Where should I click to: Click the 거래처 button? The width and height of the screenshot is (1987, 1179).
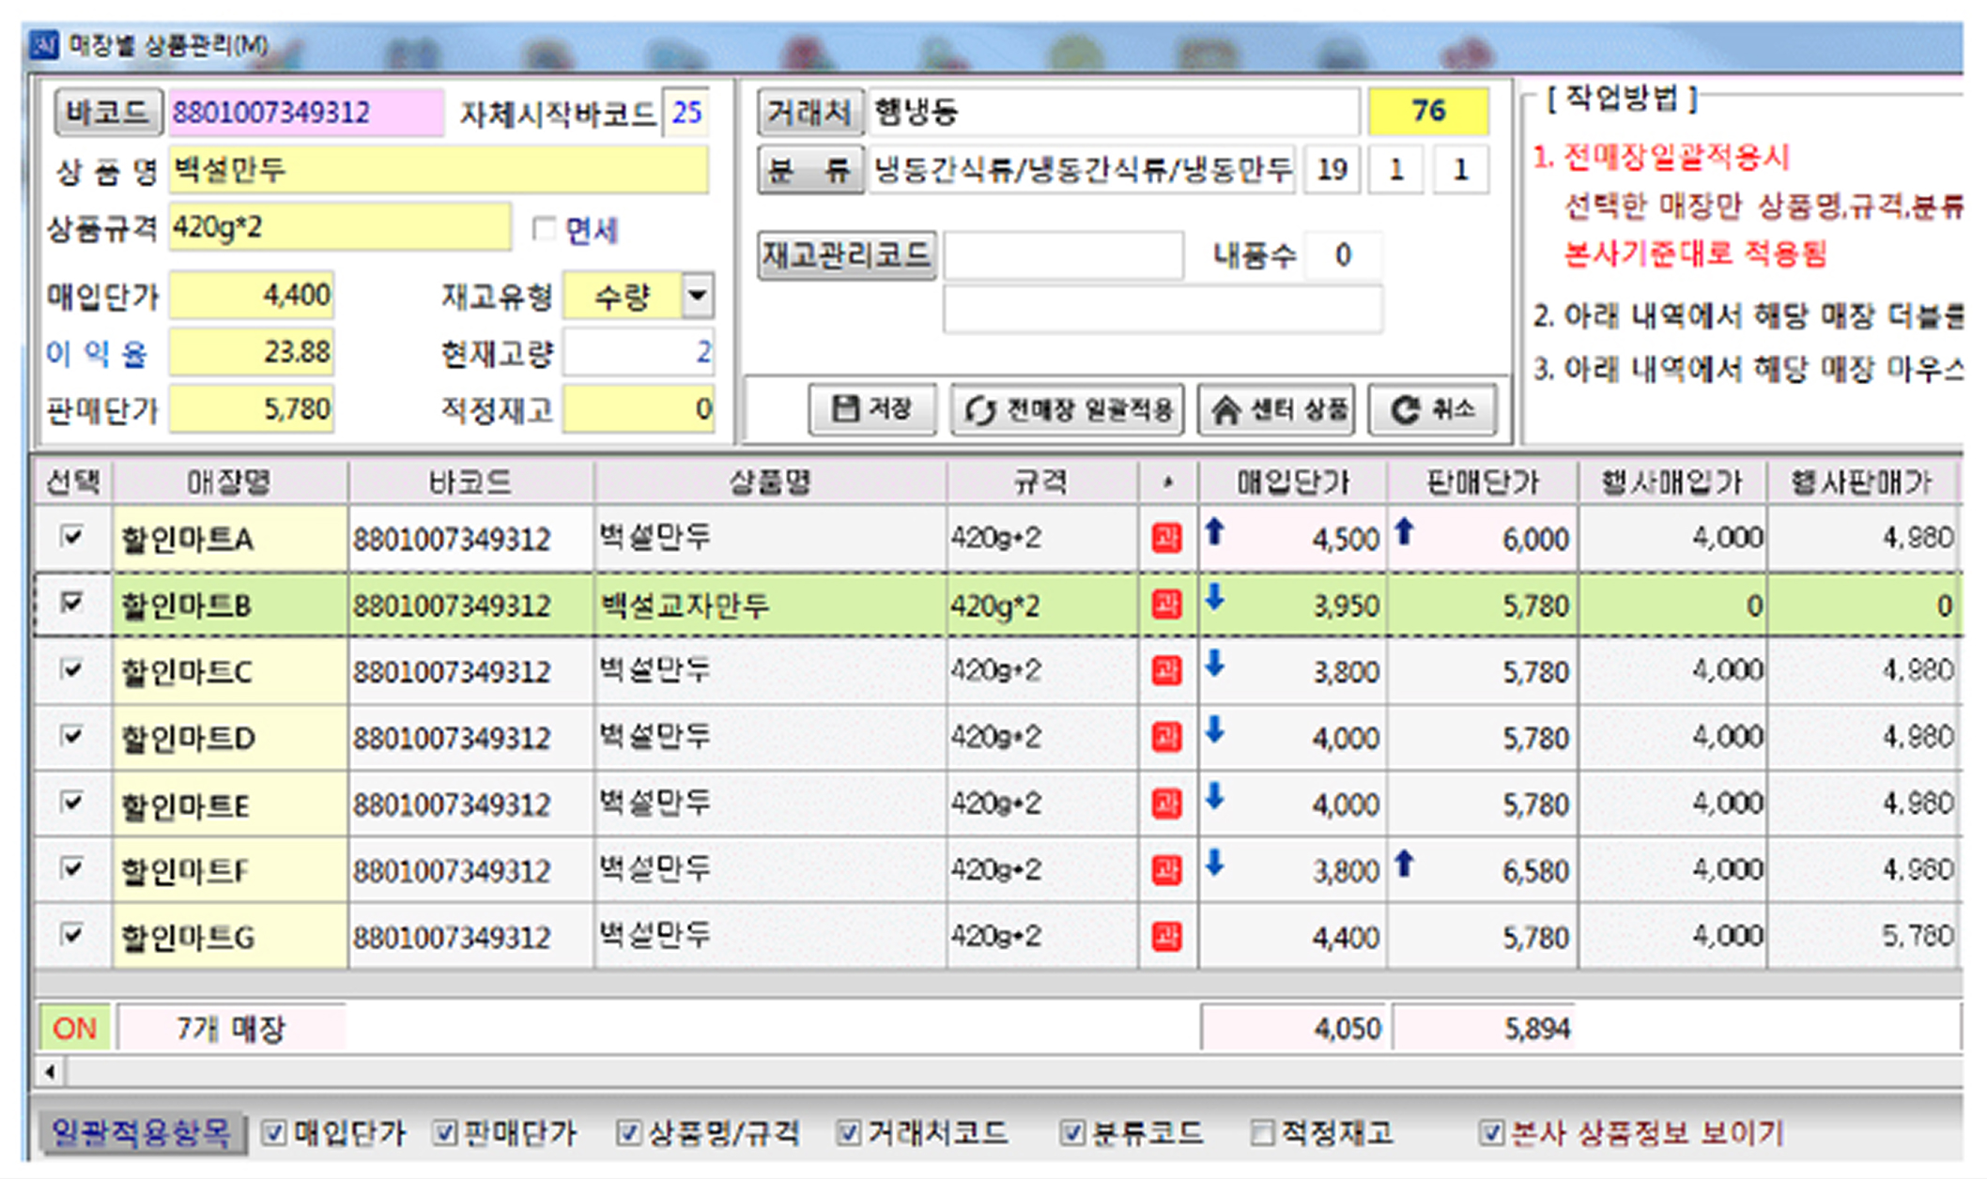tap(809, 111)
